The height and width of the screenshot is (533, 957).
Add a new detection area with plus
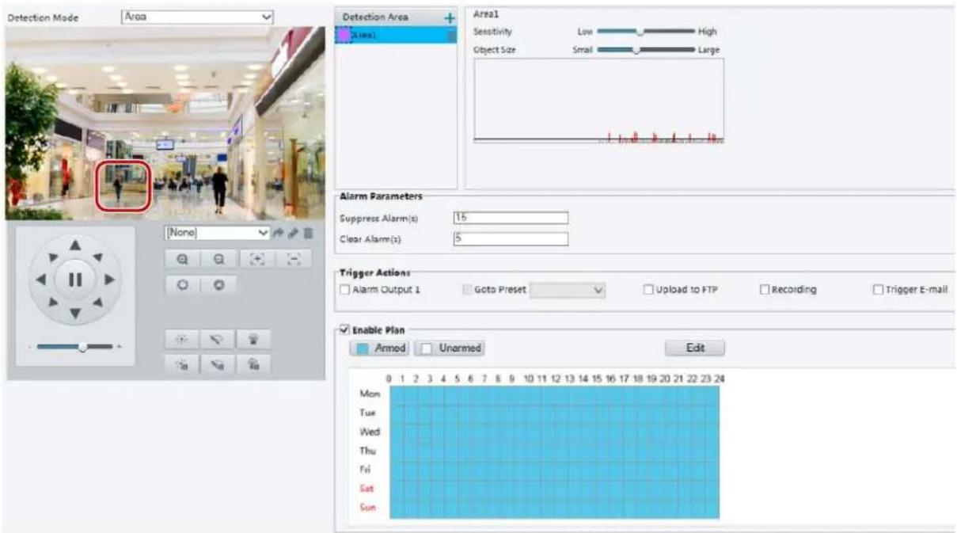(x=450, y=17)
